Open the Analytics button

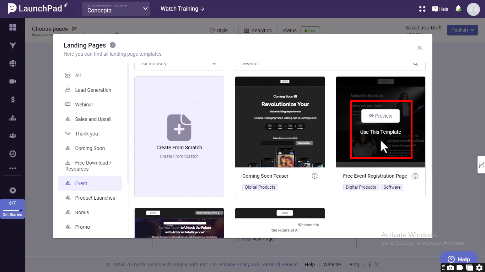[x=258, y=30]
